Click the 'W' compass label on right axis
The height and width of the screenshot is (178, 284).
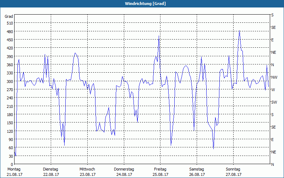(x=273, y=90)
